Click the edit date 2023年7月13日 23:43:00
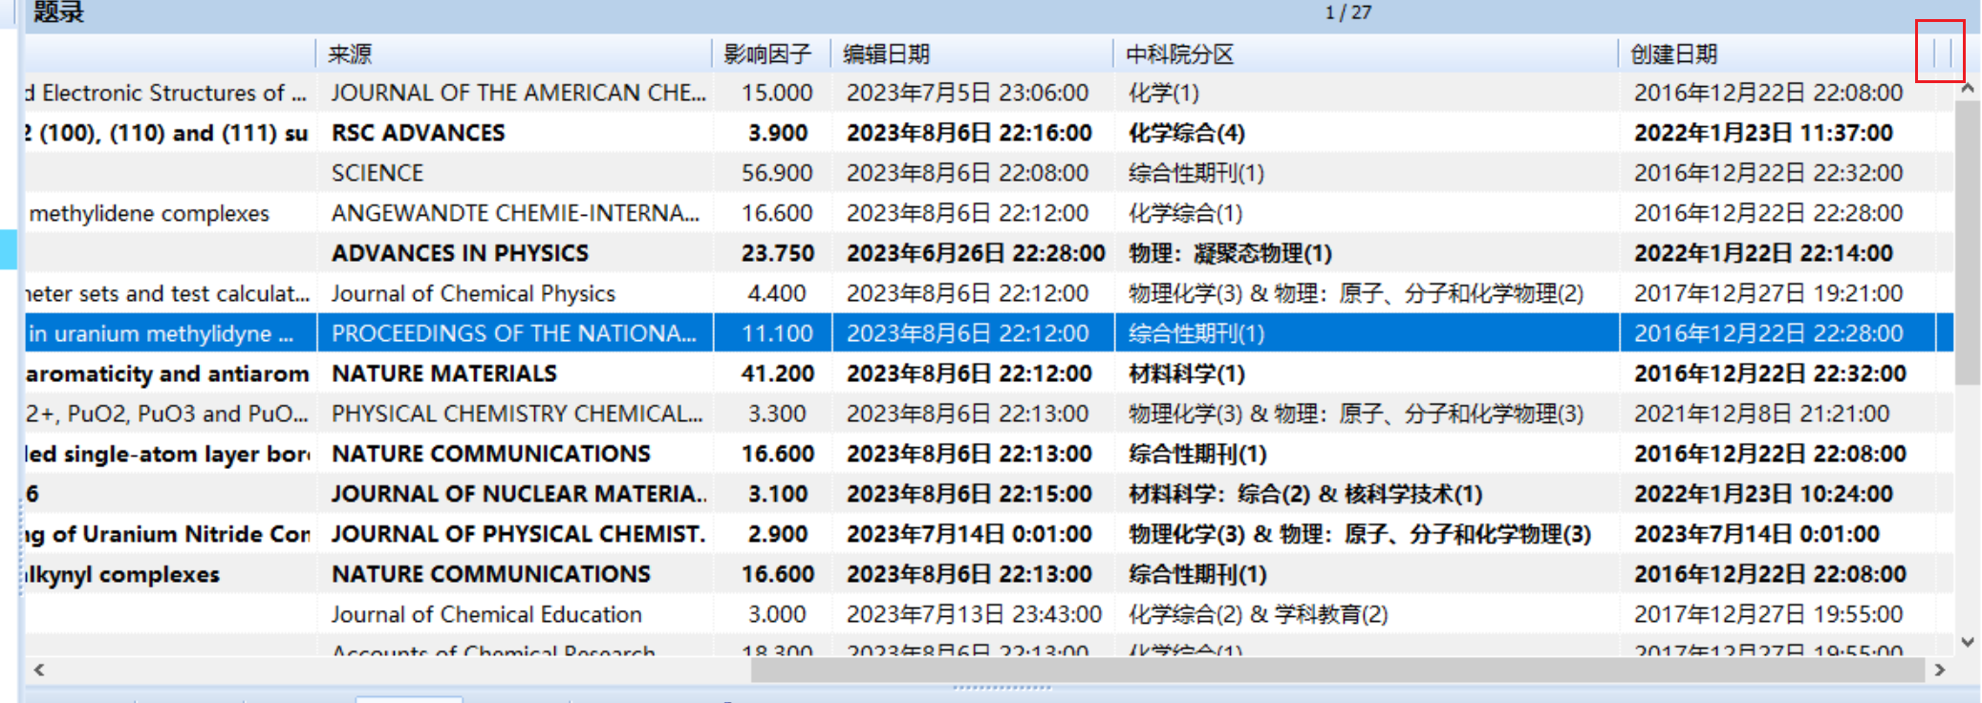The image size is (1982, 703). [974, 614]
